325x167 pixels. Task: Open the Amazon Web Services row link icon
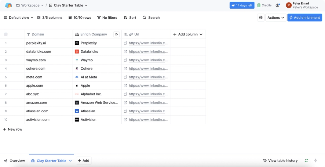126,103
